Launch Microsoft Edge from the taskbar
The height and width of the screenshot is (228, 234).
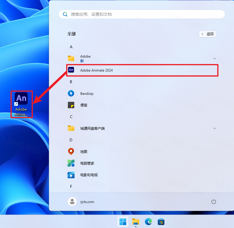(x=148, y=222)
